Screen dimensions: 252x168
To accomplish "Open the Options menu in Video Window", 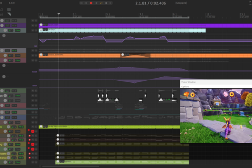I will [x=185, y=87].
